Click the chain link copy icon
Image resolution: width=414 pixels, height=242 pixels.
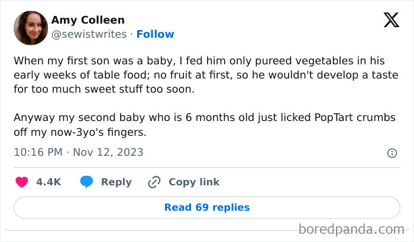click(154, 182)
